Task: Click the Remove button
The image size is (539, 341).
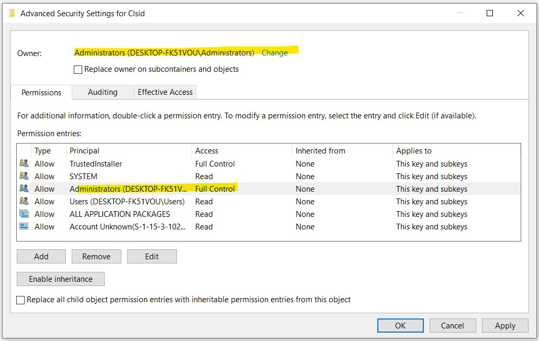Action: 96,257
